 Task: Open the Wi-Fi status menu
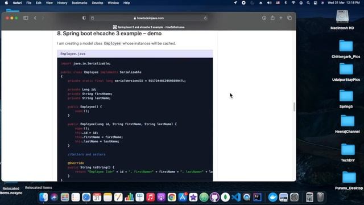[x=293, y=3]
